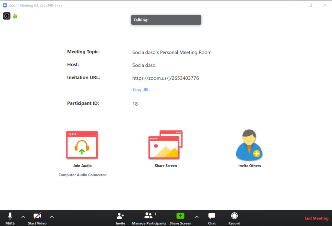Select the invitation URL text
The image size is (332, 226).
(x=166, y=78)
